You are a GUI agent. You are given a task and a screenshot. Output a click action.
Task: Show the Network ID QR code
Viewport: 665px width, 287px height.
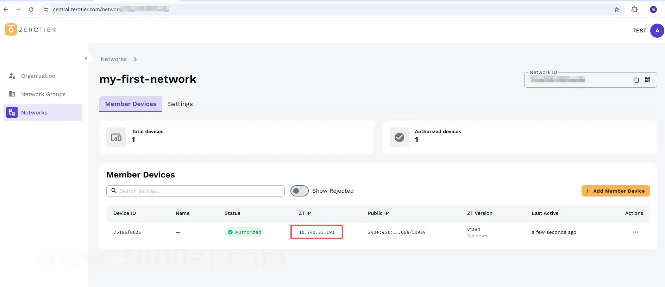(647, 80)
